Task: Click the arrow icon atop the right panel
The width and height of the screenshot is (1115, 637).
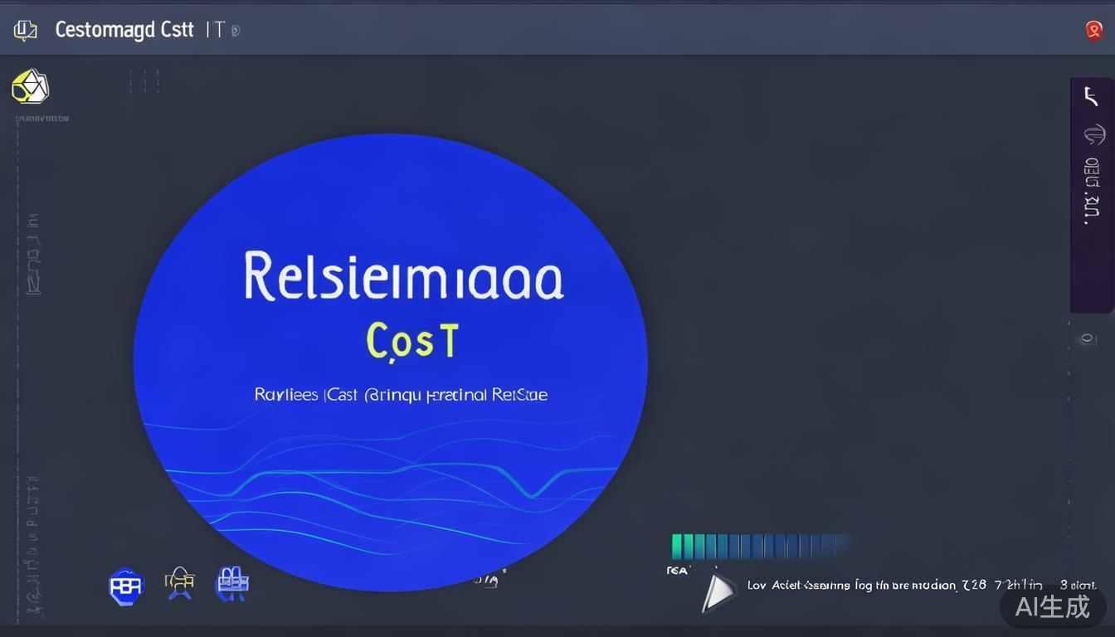Action: pyautogui.click(x=1091, y=97)
